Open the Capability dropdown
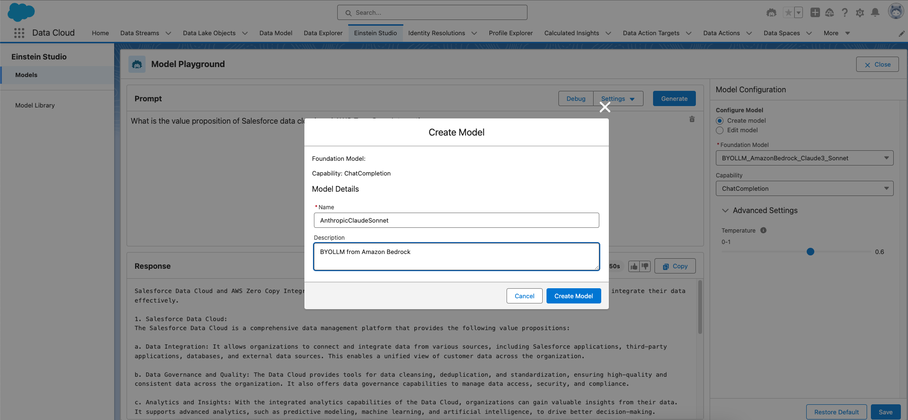Viewport: 908px width, 420px height. (x=805, y=188)
